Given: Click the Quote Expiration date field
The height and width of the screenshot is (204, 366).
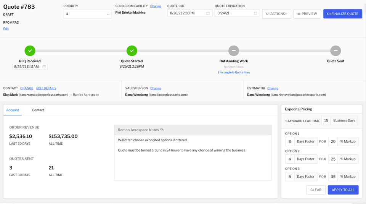Looking at the screenshot, I should pyautogui.click(x=237, y=13).
